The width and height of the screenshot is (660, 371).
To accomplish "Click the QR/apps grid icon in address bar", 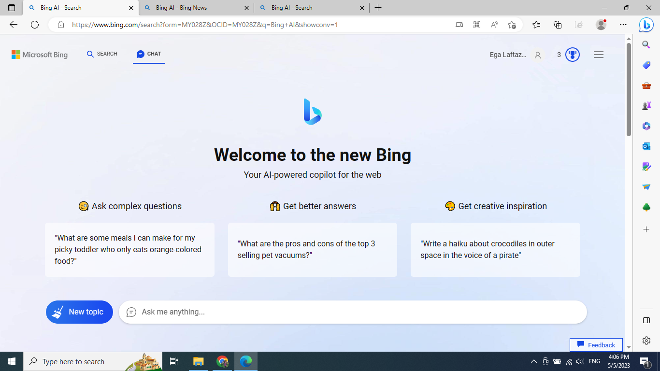I will tap(477, 25).
